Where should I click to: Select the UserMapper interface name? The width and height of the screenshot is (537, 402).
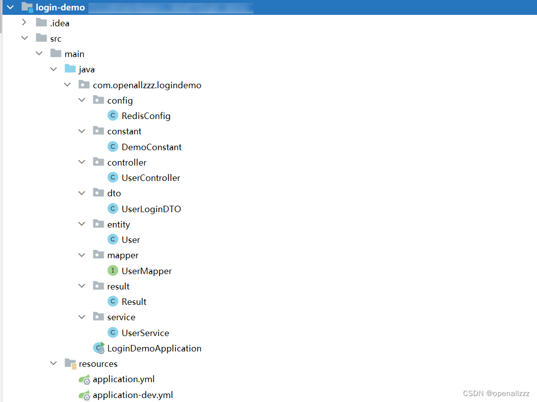(146, 271)
